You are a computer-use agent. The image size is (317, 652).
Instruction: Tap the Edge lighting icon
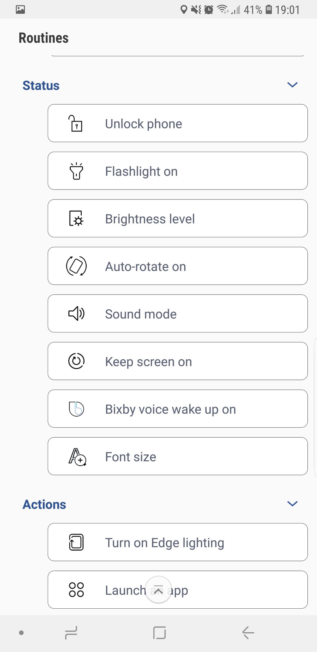[x=76, y=542]
